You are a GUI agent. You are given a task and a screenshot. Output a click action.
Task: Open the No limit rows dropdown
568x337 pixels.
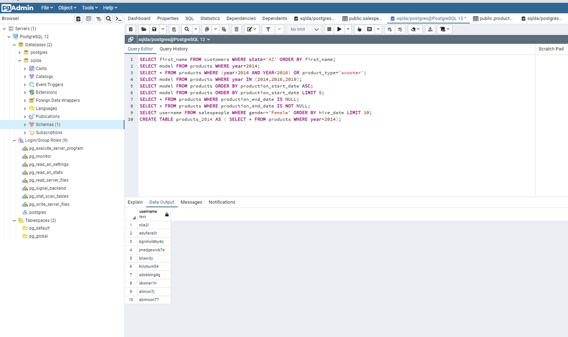click(x=305, y=29)
